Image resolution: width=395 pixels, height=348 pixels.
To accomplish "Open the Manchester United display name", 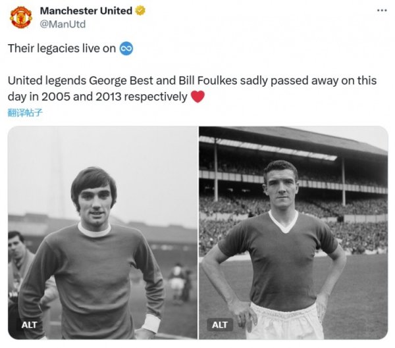I will click(86, 11).
